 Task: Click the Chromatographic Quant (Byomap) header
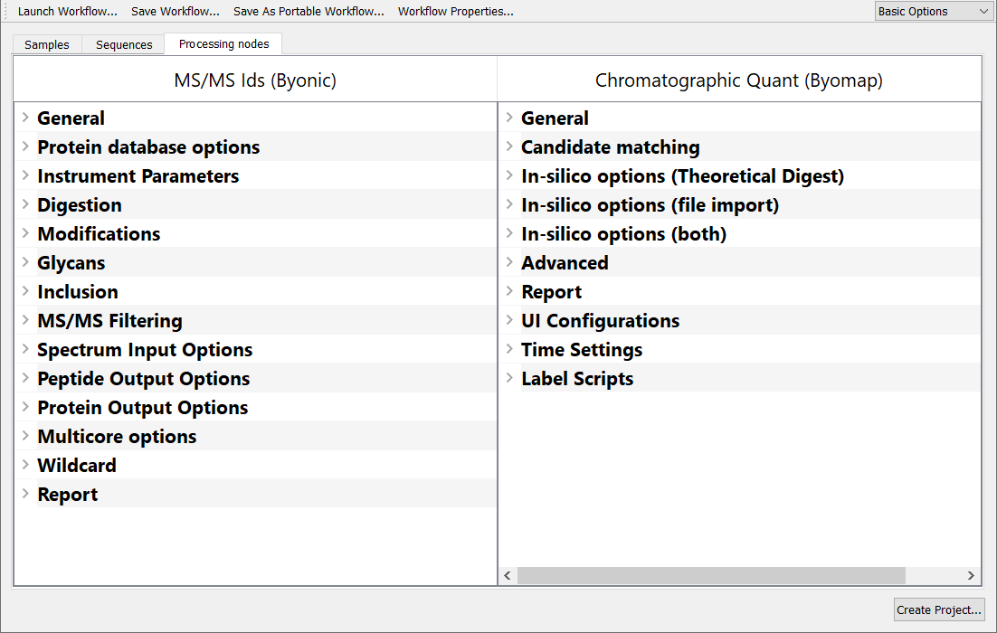coord(739,80)
